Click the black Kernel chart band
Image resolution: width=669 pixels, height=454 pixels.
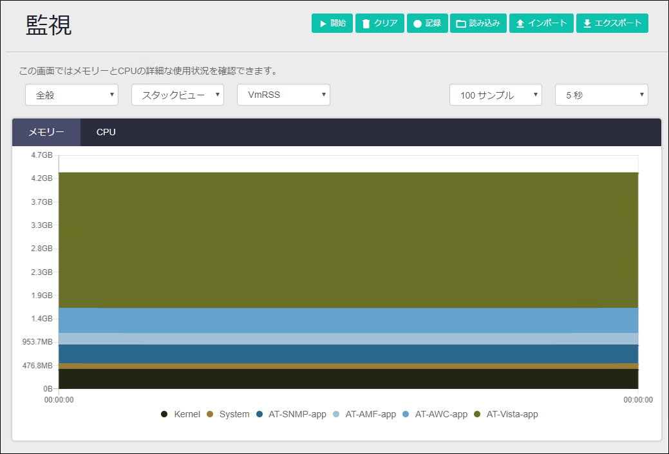click(x=348, y=379)
